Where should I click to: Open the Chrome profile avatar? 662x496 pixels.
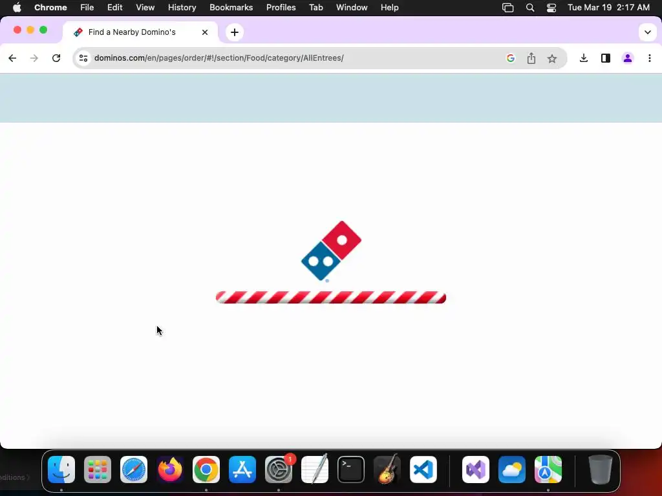pos(628,58)
